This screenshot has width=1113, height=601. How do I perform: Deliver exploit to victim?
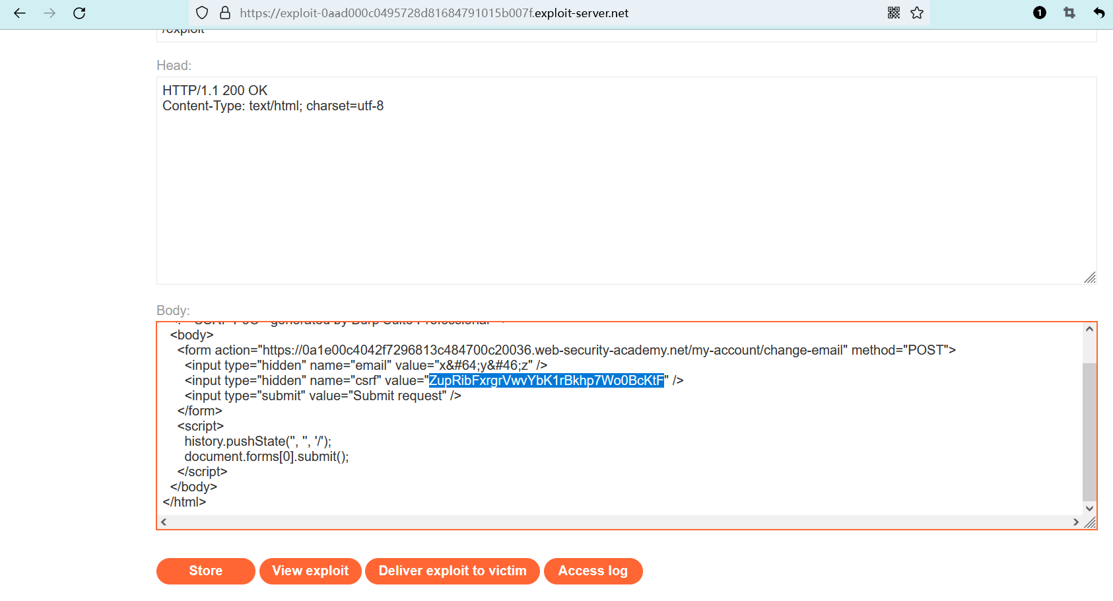453,571
